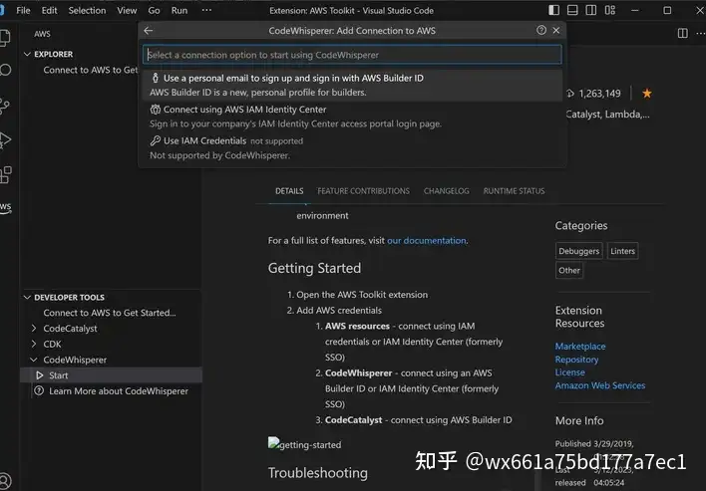Click the Learn More question mark icon

coord(39,390)
